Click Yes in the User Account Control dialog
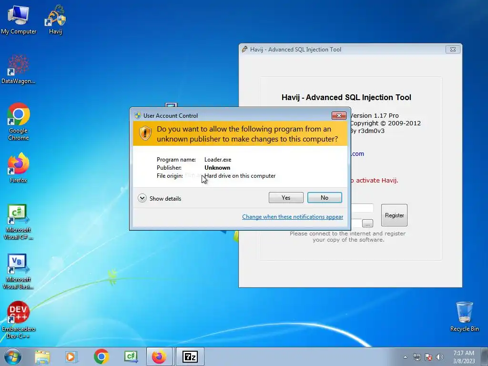This screenshot has width=488, height=366. [x=286, y=198]
